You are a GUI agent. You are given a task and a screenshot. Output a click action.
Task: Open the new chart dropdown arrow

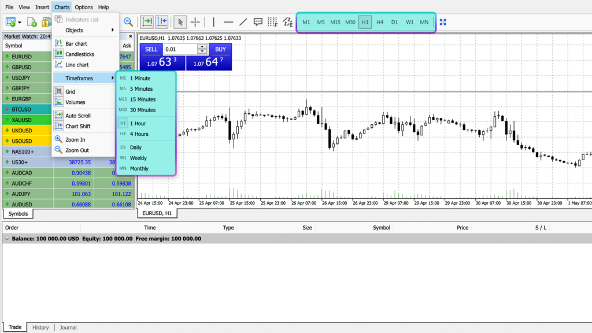click(20, 23)
